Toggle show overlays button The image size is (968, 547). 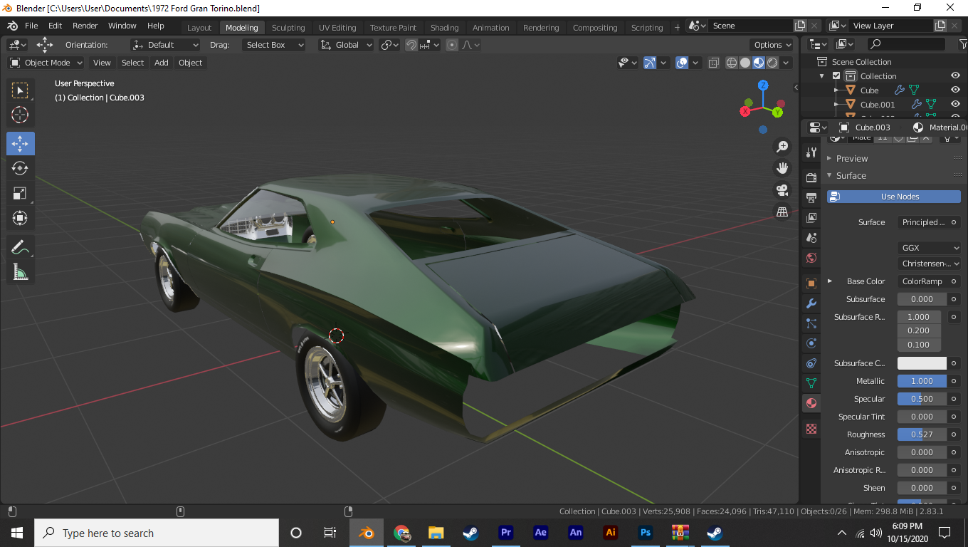[x=682, y=63]
